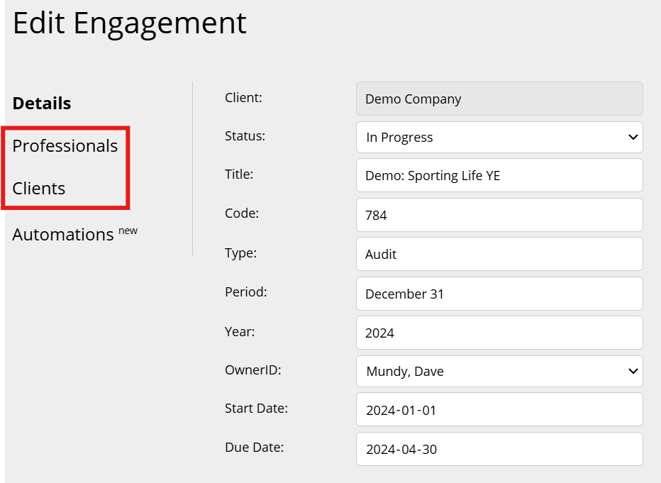The image size is (661, 483).
Task: Click the Edit Engagement page heading
Action: tap(130, 23)
